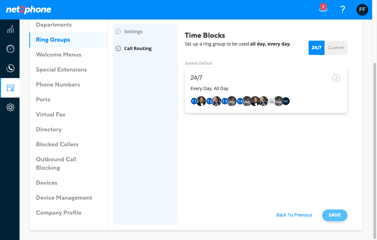The image size is (377, 240).
Task: Click the Settings step checkmark icon
Action: 118,32
